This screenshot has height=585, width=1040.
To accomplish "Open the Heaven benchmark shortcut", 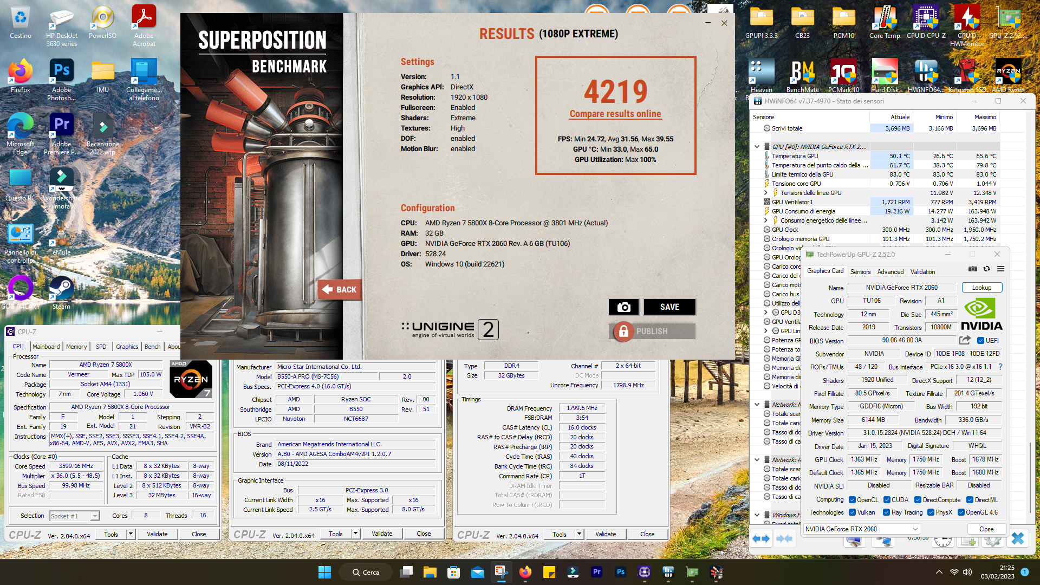I will point(761,76).
